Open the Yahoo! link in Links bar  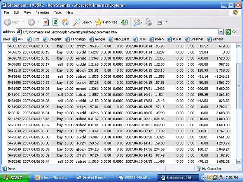[x=215, y=39]
